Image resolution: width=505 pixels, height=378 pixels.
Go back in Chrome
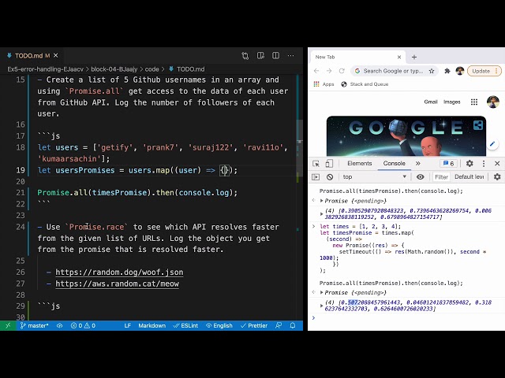click(316, 71)
